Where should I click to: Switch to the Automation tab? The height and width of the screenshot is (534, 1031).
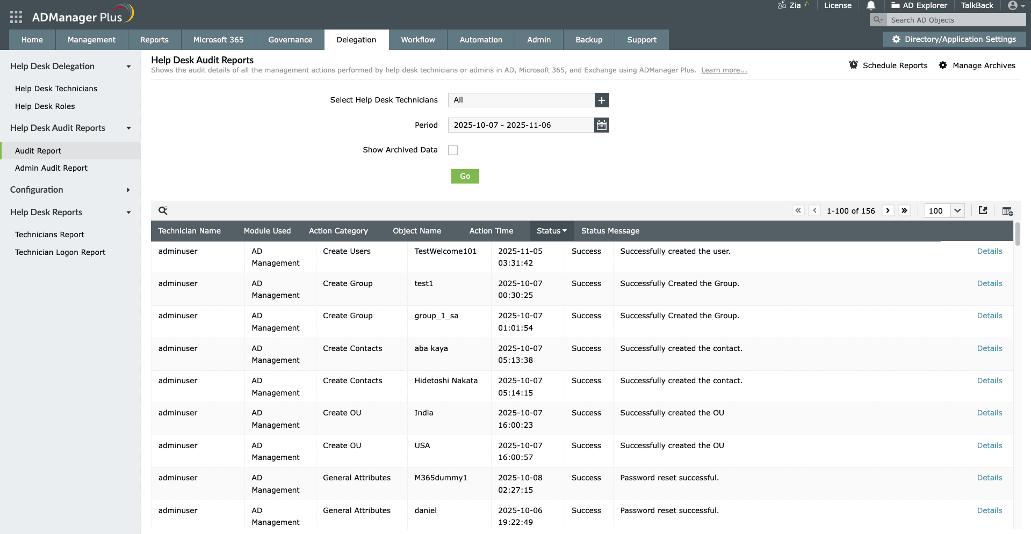point(481,40)
